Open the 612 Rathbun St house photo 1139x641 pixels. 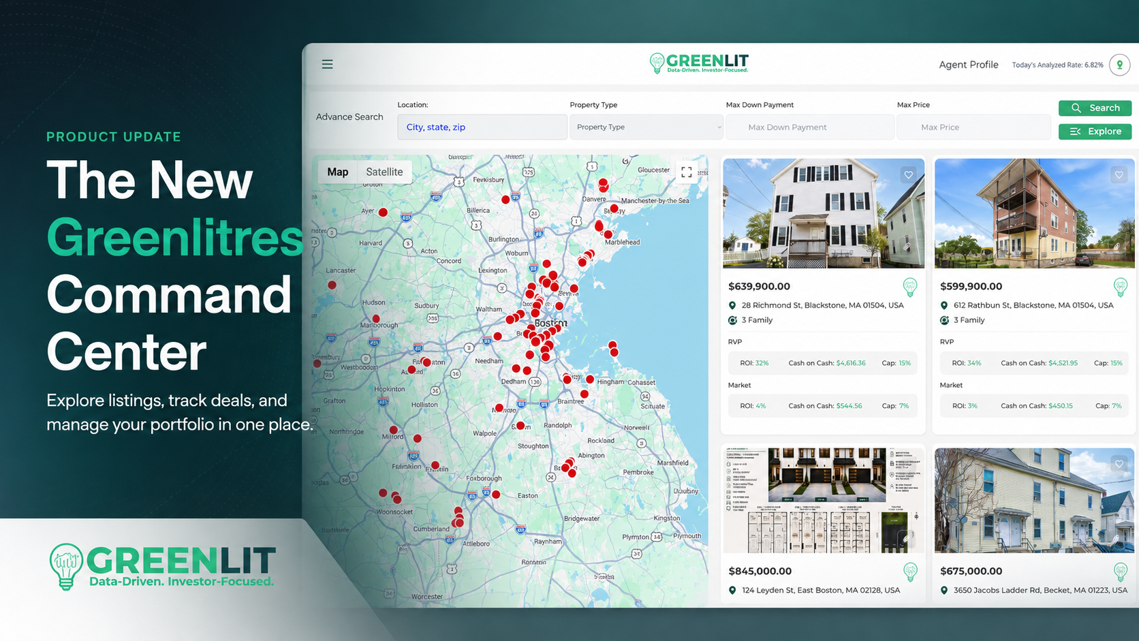click(1035, 213)
